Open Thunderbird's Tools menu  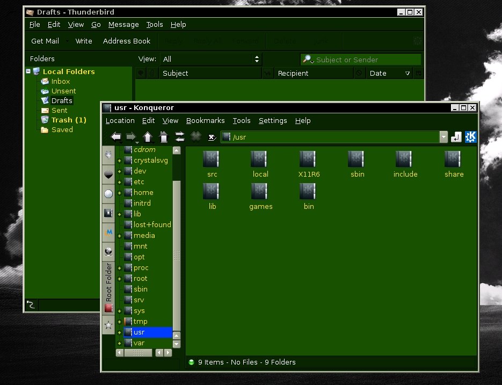pyautogui.click(x=155, y=25)
